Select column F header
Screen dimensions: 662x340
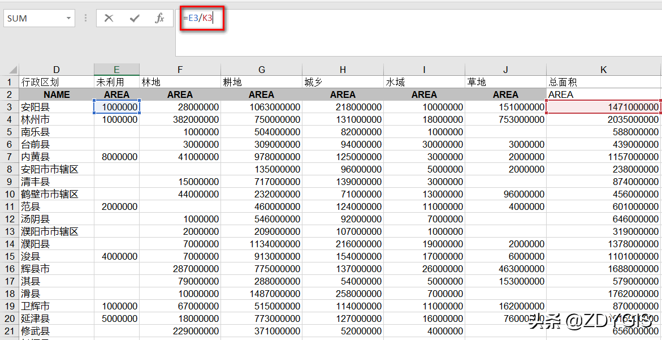(180, 70)
